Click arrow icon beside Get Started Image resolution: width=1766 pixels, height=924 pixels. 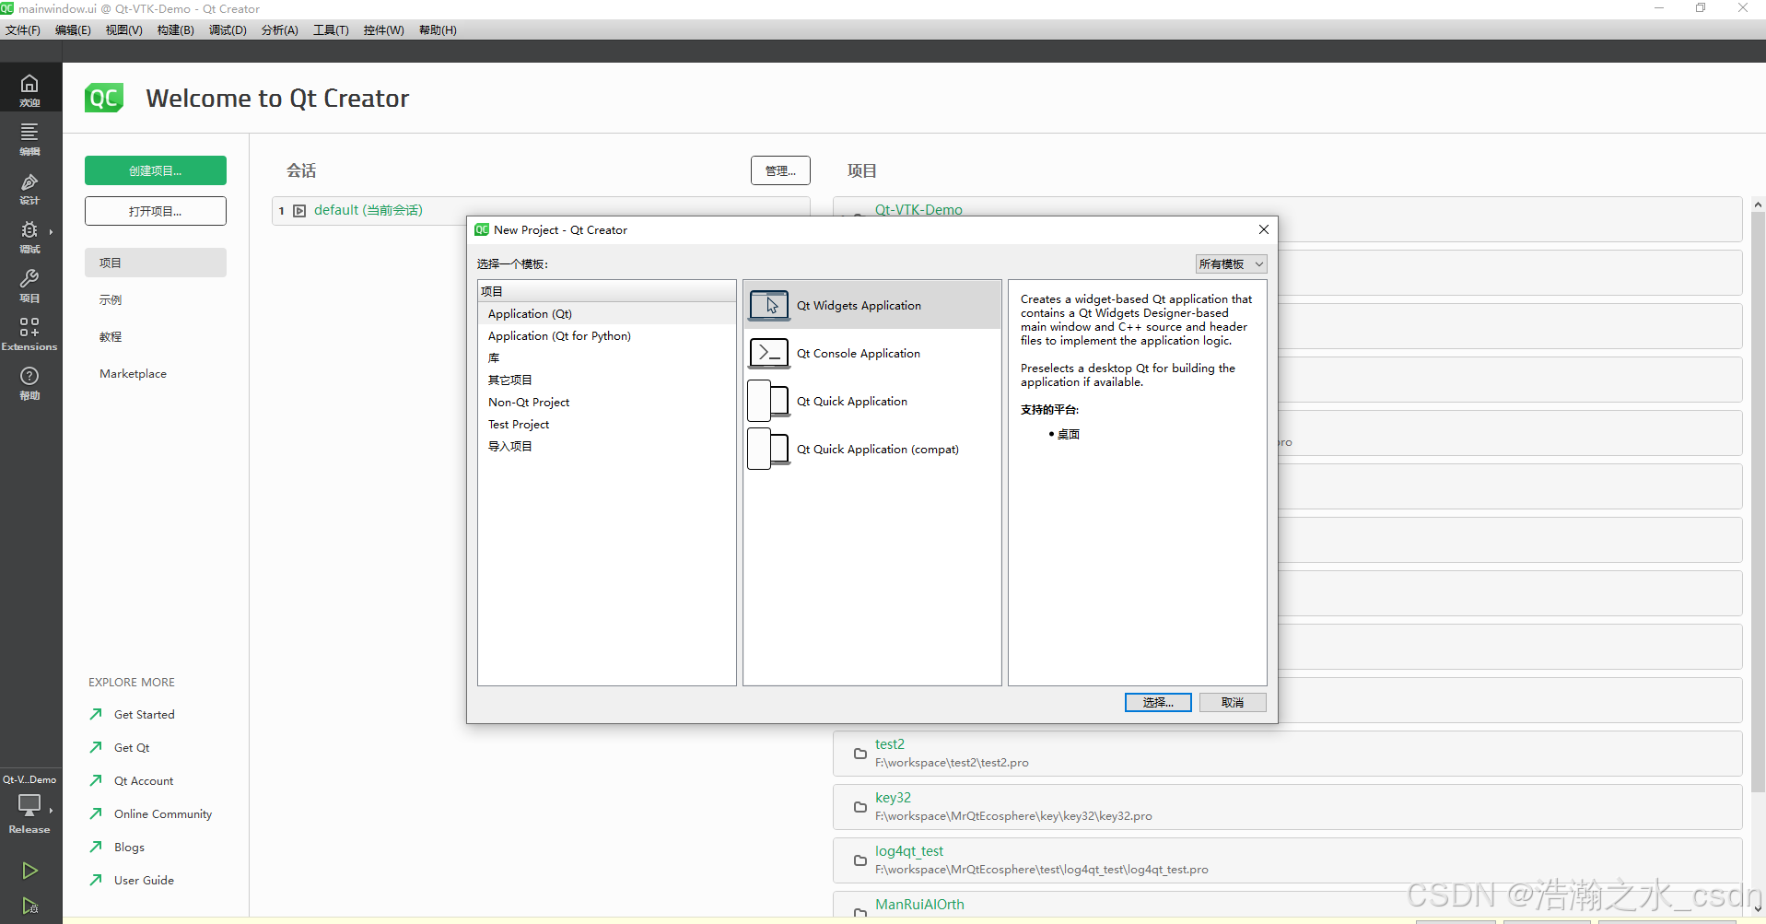point(96,714)
